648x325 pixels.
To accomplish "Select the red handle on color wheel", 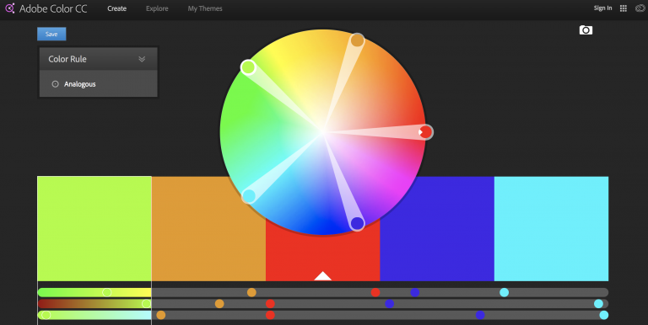I will point(426,132).
